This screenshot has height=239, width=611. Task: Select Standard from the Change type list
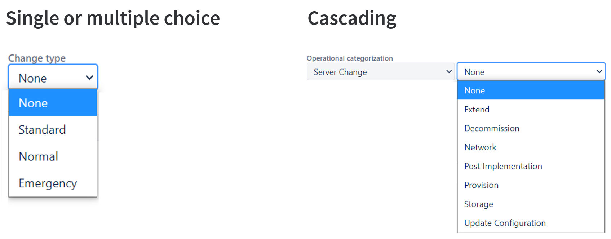click(x=42, y=129)
